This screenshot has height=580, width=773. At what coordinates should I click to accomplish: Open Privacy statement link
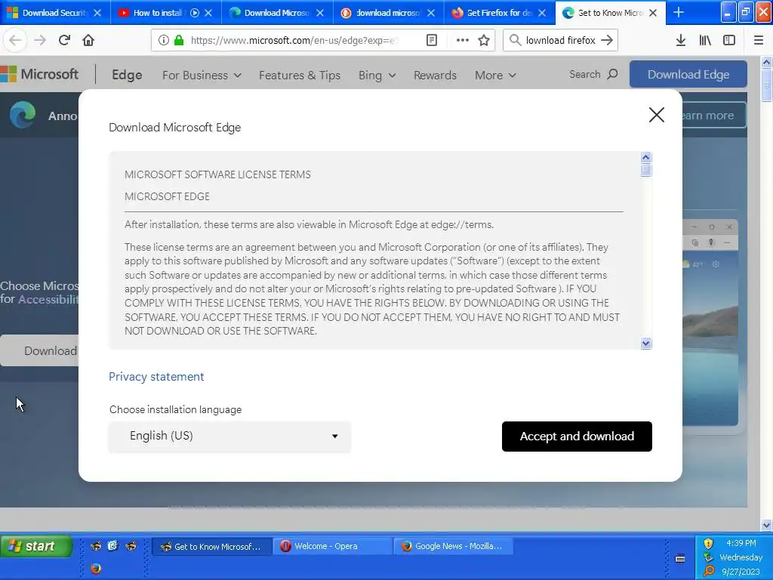(x=156, y=377)
